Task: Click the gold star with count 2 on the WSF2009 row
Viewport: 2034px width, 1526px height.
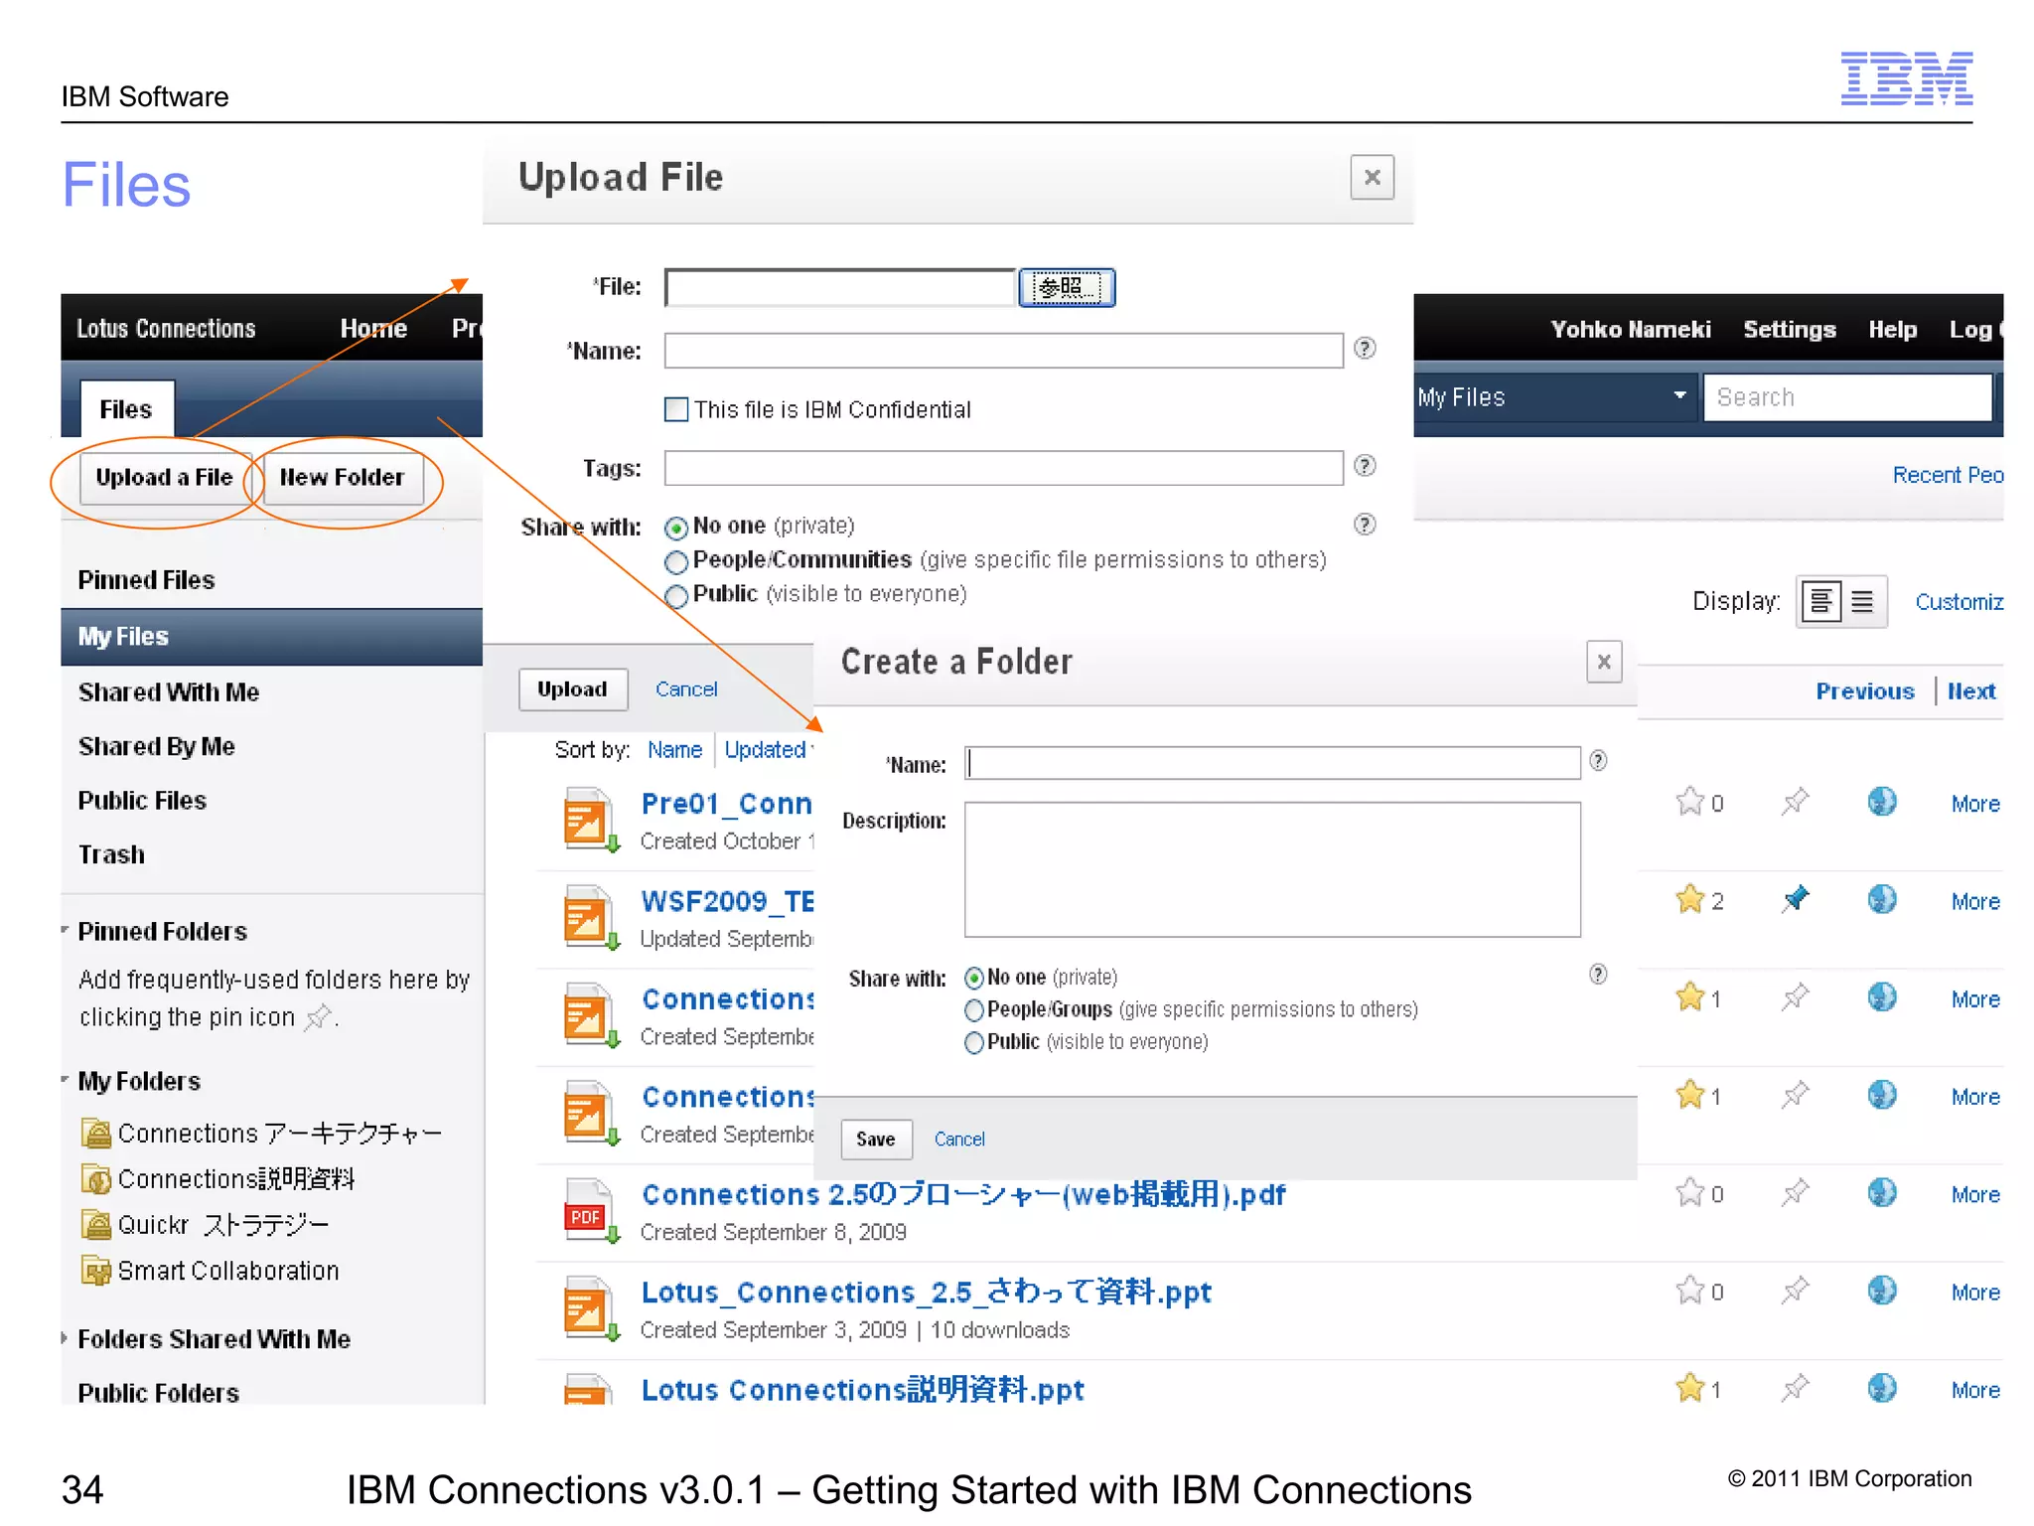Action: coord(1689,899)
